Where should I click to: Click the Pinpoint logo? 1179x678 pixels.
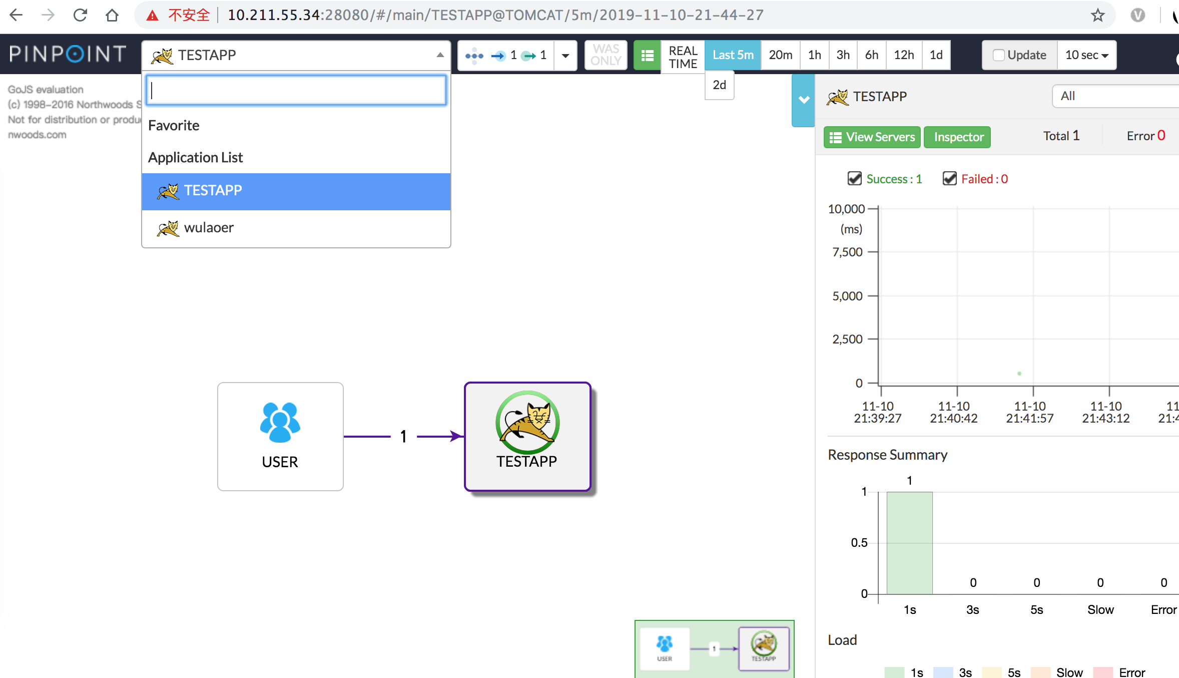[68, 54]
